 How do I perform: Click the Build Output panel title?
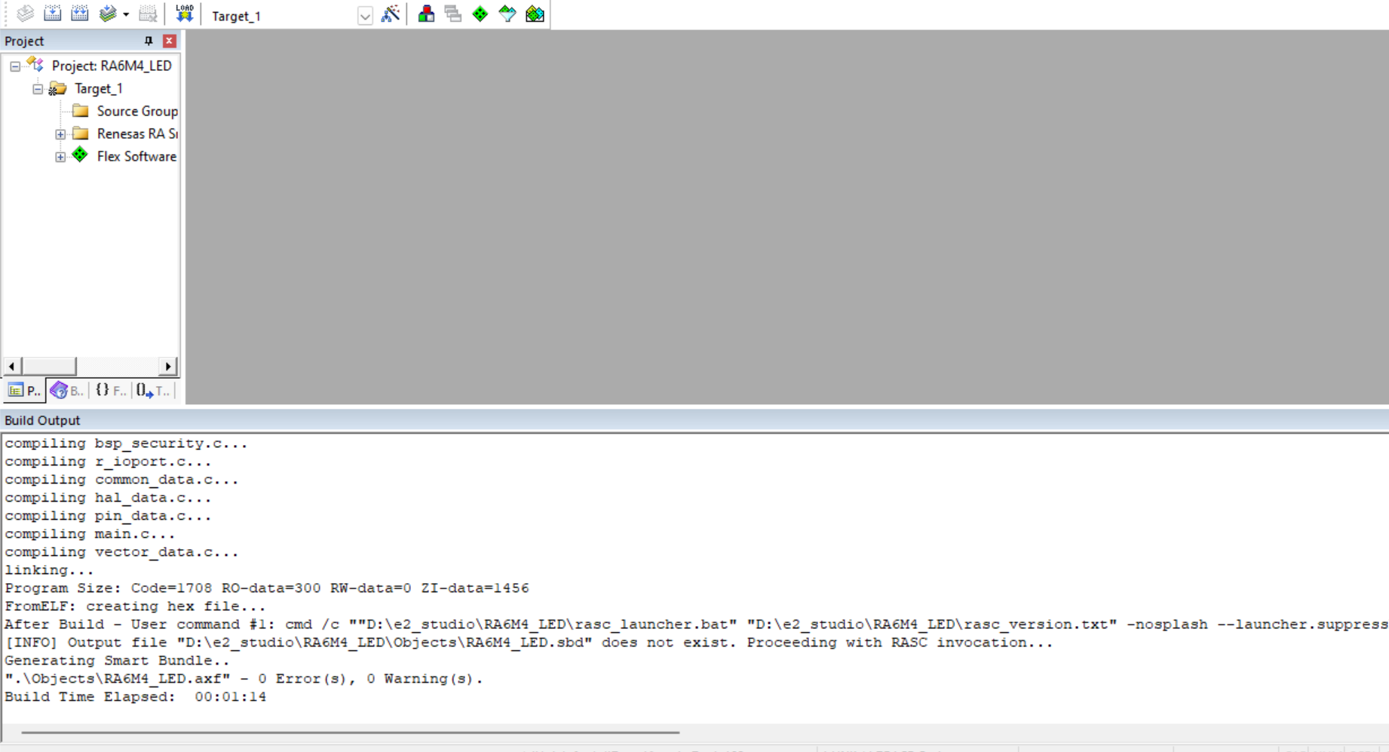pos(42,420)
